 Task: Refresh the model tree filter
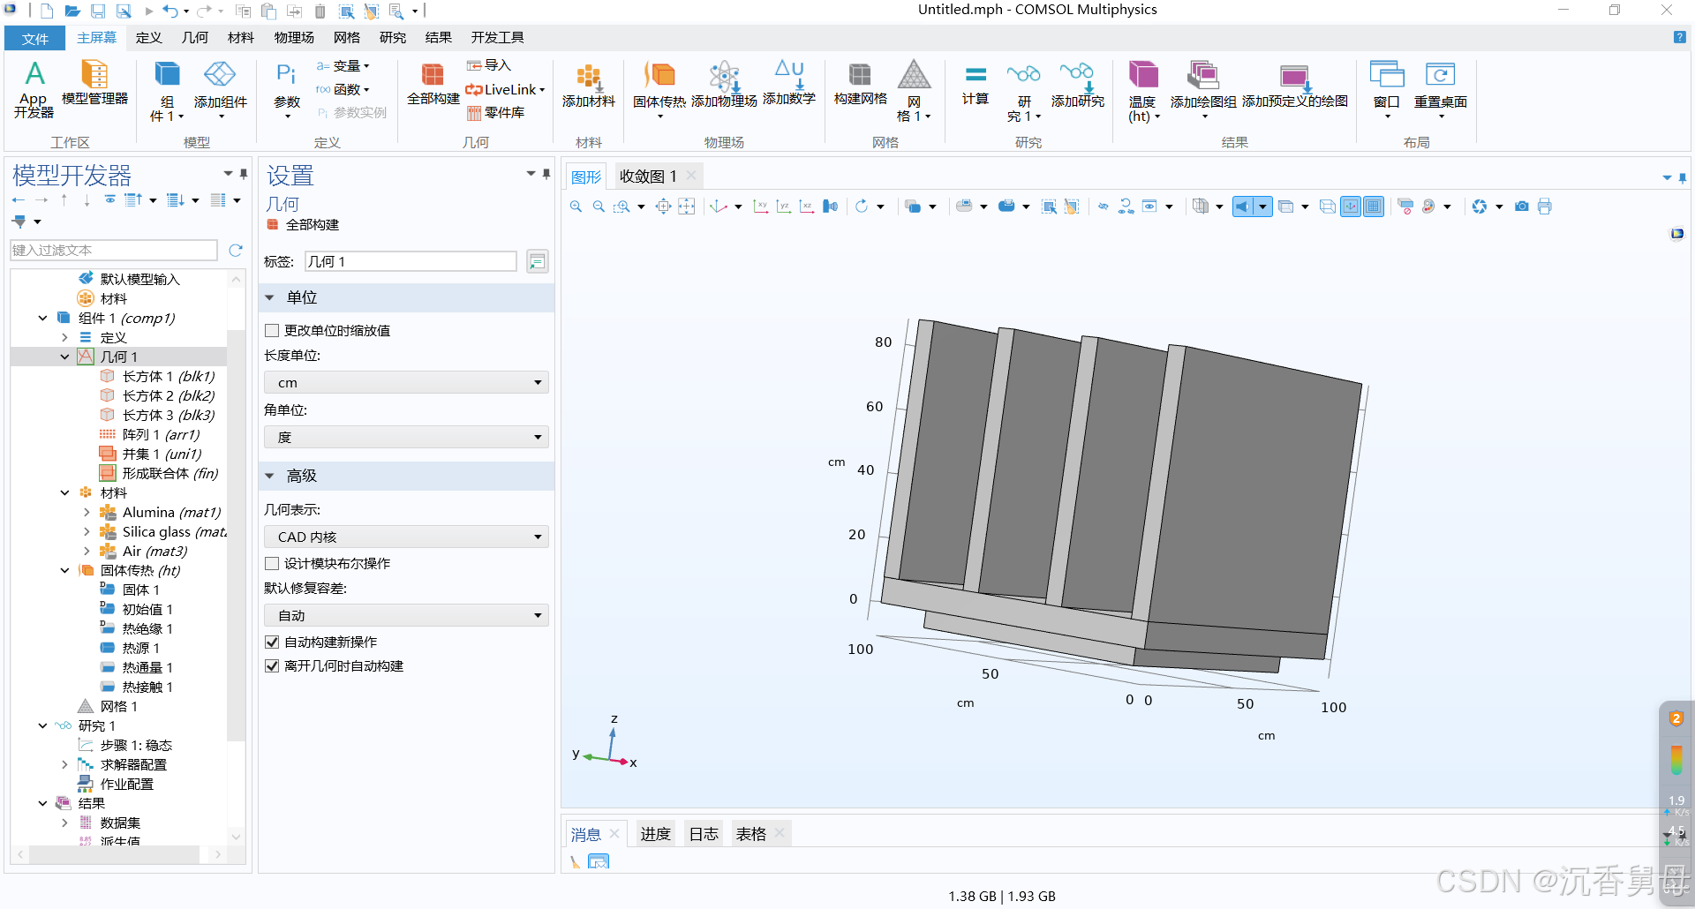[236, 251]
